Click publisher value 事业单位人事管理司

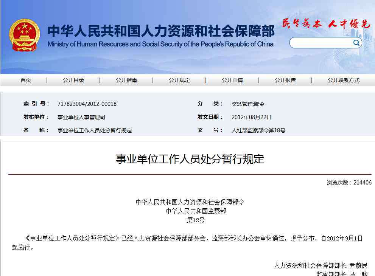(81, 117)
